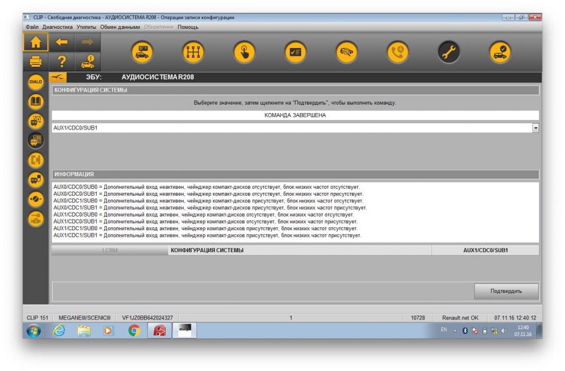Click the EN language indicator in tray

coord(444,330)
